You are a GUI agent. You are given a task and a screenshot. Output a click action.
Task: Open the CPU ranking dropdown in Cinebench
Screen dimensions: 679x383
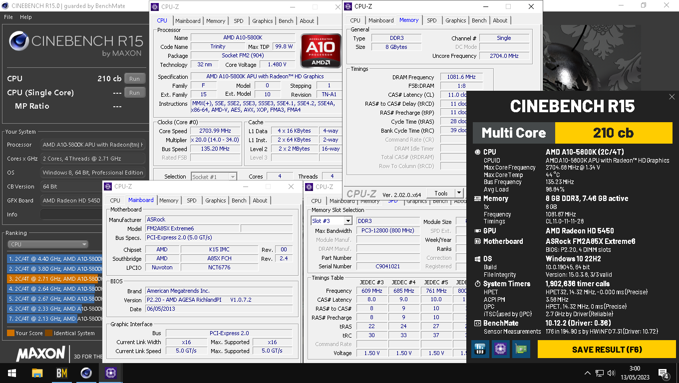[48, 244]
